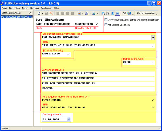Viewport: 162px width, 131px height.
Task: Expand the export globe icon's dropdown arrow
Action: (97, 13)
